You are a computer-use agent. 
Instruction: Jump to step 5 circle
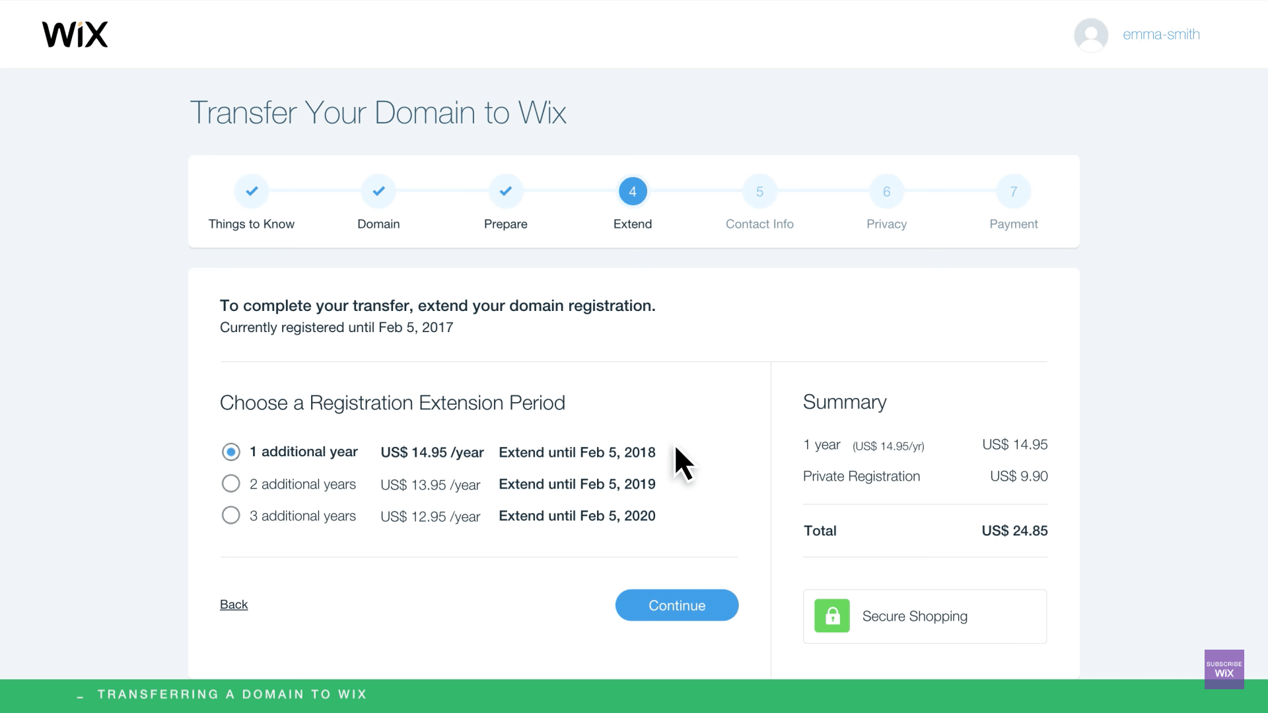point(759,191)
